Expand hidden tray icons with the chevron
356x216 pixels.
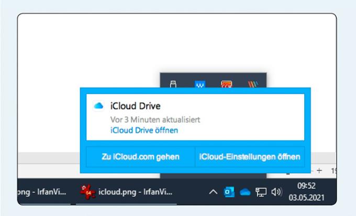pos(213,192)
